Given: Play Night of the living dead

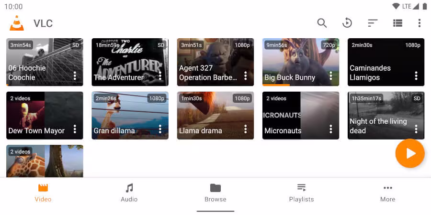Looking at the screenshot, I should point(386,116).
